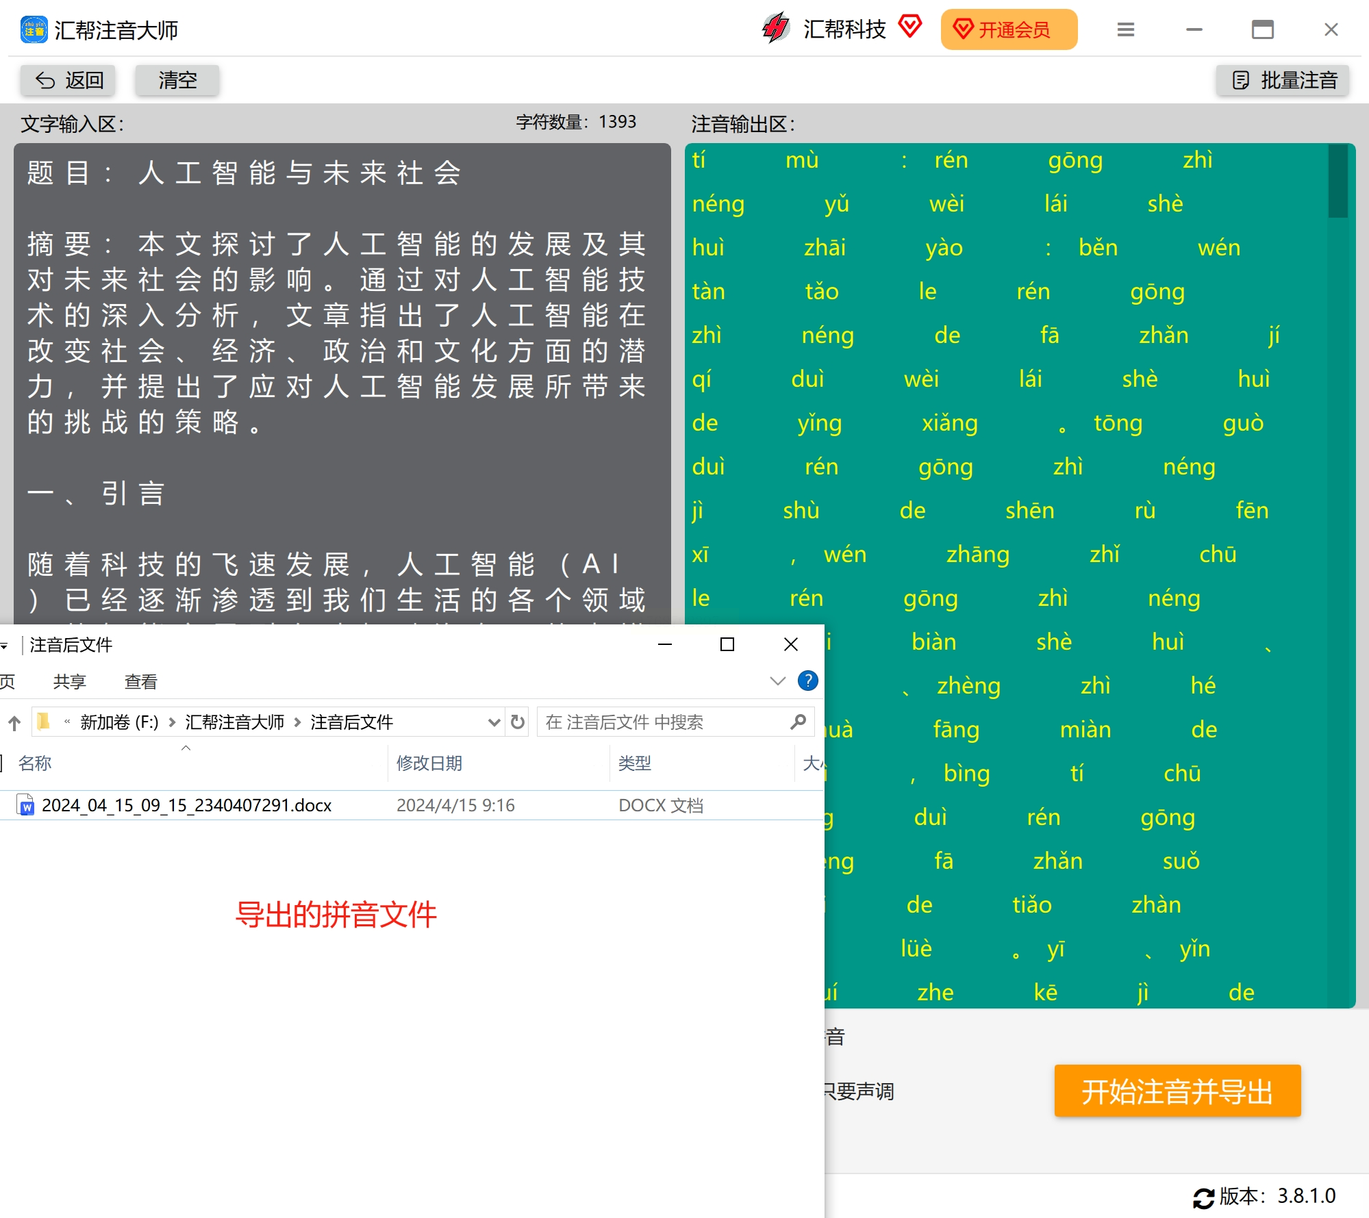Click the Word docx file icon
This screenshot has height=1218, width=1369.
pyautogui.click(x=25, y=805)
